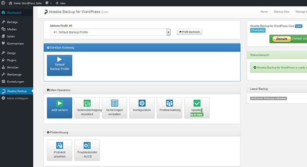The width and height of the screenshot is (307, 167).
Task: Visit Deine WordPress Seite home link
Action: (x=25, y=3)
